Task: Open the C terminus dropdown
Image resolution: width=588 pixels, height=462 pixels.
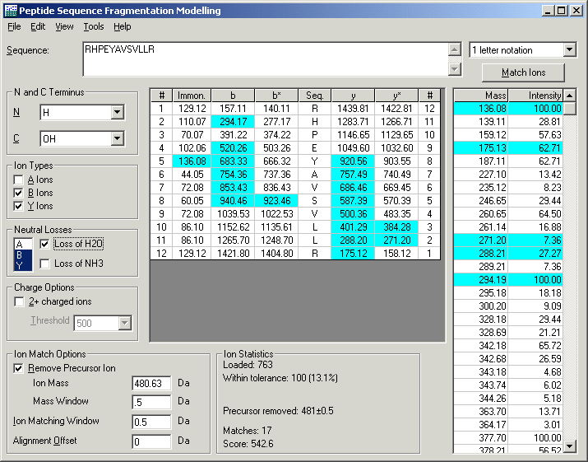Action: coord(117,138)
